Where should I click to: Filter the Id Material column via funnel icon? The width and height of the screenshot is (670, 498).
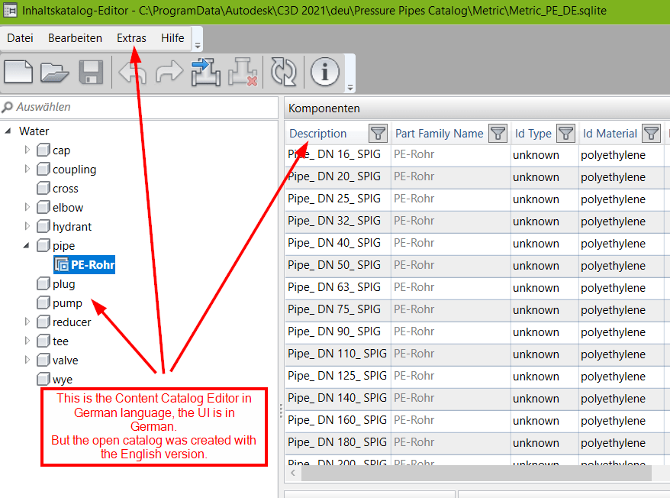[x=651, y=134]
